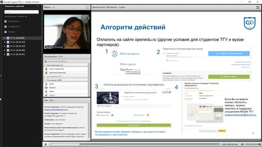Collapse the Организаторы (2) group
This screenshot has width=262, height=147.
tap(45, 65)
